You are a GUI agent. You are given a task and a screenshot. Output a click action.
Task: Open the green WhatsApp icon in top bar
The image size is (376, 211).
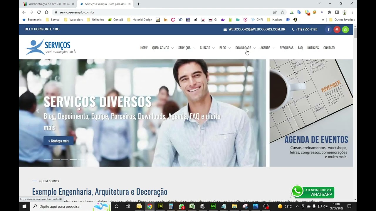coord(345,29)
